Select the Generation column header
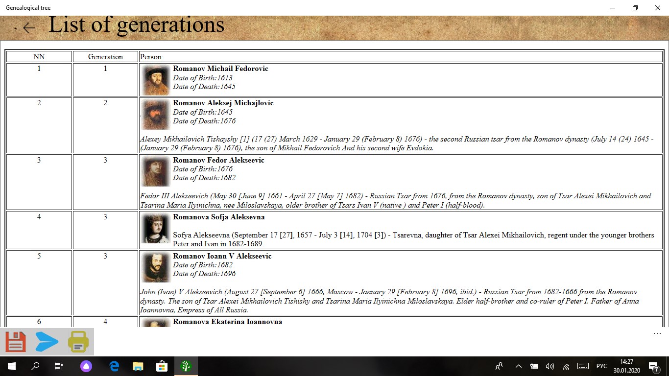The image size is (669, 376). pos(105,56)
